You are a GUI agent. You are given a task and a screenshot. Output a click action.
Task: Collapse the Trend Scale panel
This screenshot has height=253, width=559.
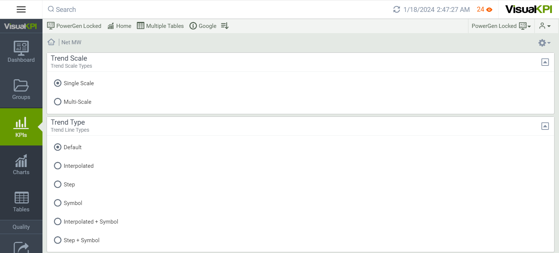[545, 62]
